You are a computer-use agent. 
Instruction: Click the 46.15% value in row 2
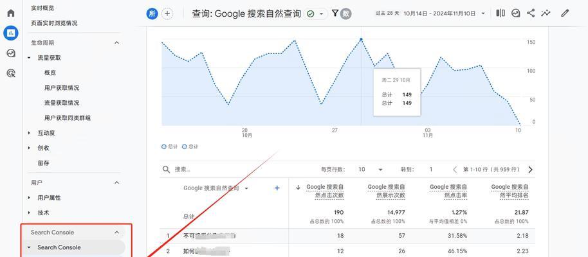coord(456,251)
